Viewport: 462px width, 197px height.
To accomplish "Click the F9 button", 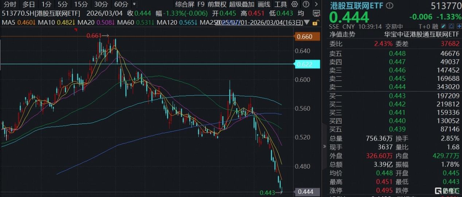I will pos(201,4).
